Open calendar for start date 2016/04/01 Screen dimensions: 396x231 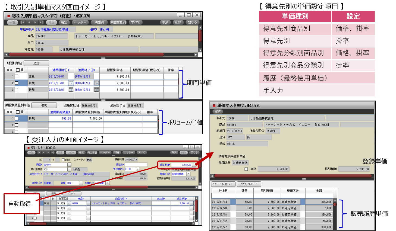(x=71, y=89)
